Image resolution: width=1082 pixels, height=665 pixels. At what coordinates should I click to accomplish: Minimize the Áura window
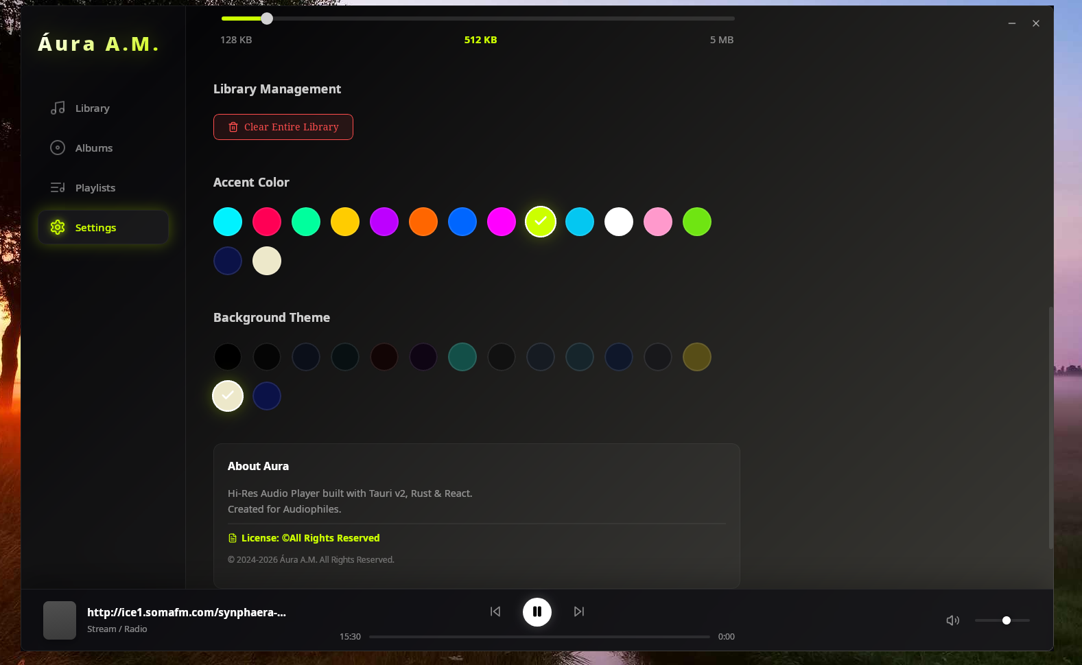tap(1012, 23)
